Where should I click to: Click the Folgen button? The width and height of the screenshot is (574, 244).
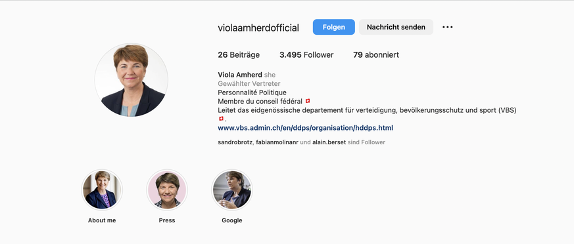[333, 27]
